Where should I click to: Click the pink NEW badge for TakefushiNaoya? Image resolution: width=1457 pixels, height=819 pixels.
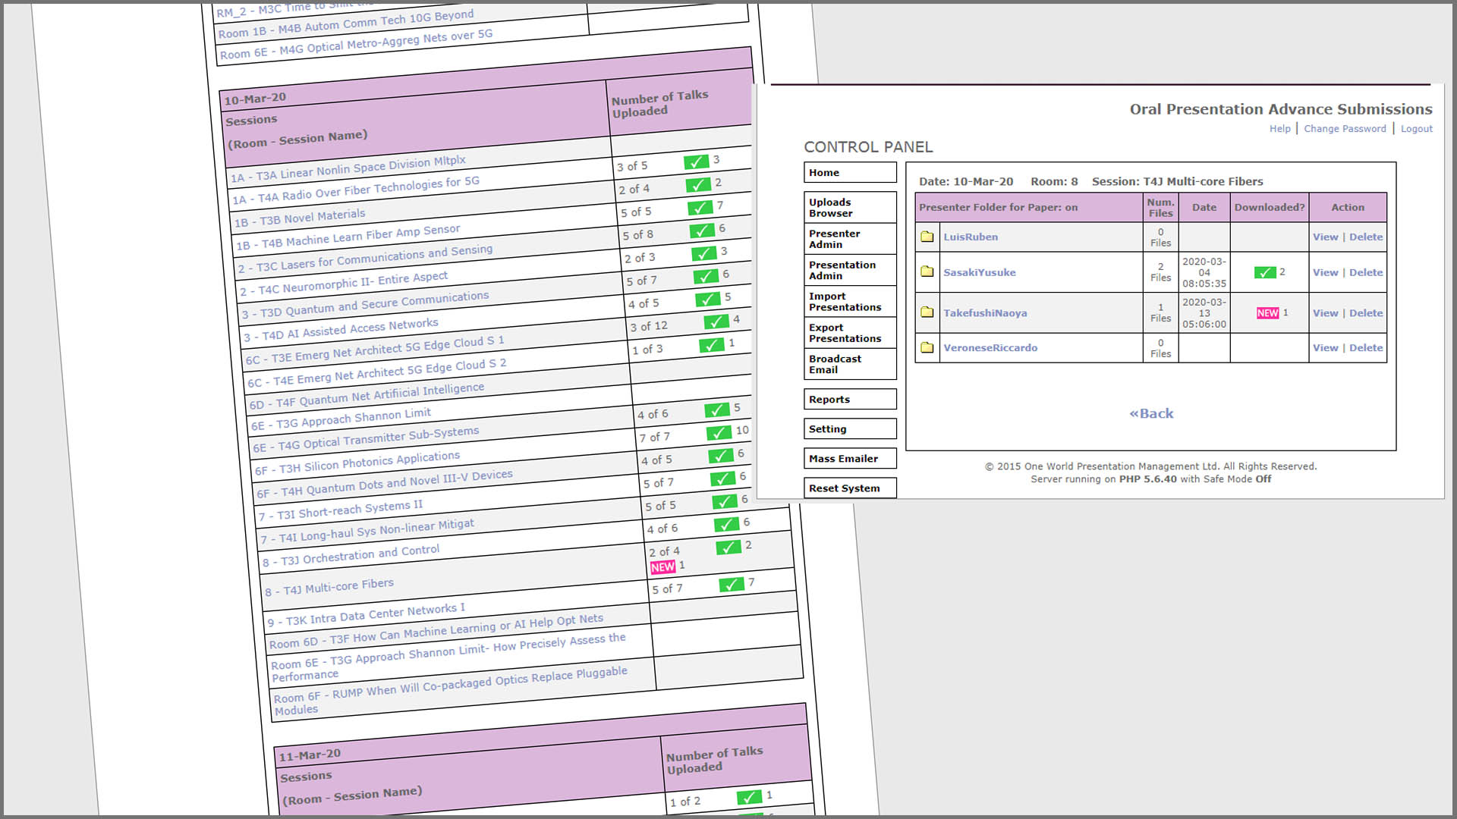(x=1267, y=312)
